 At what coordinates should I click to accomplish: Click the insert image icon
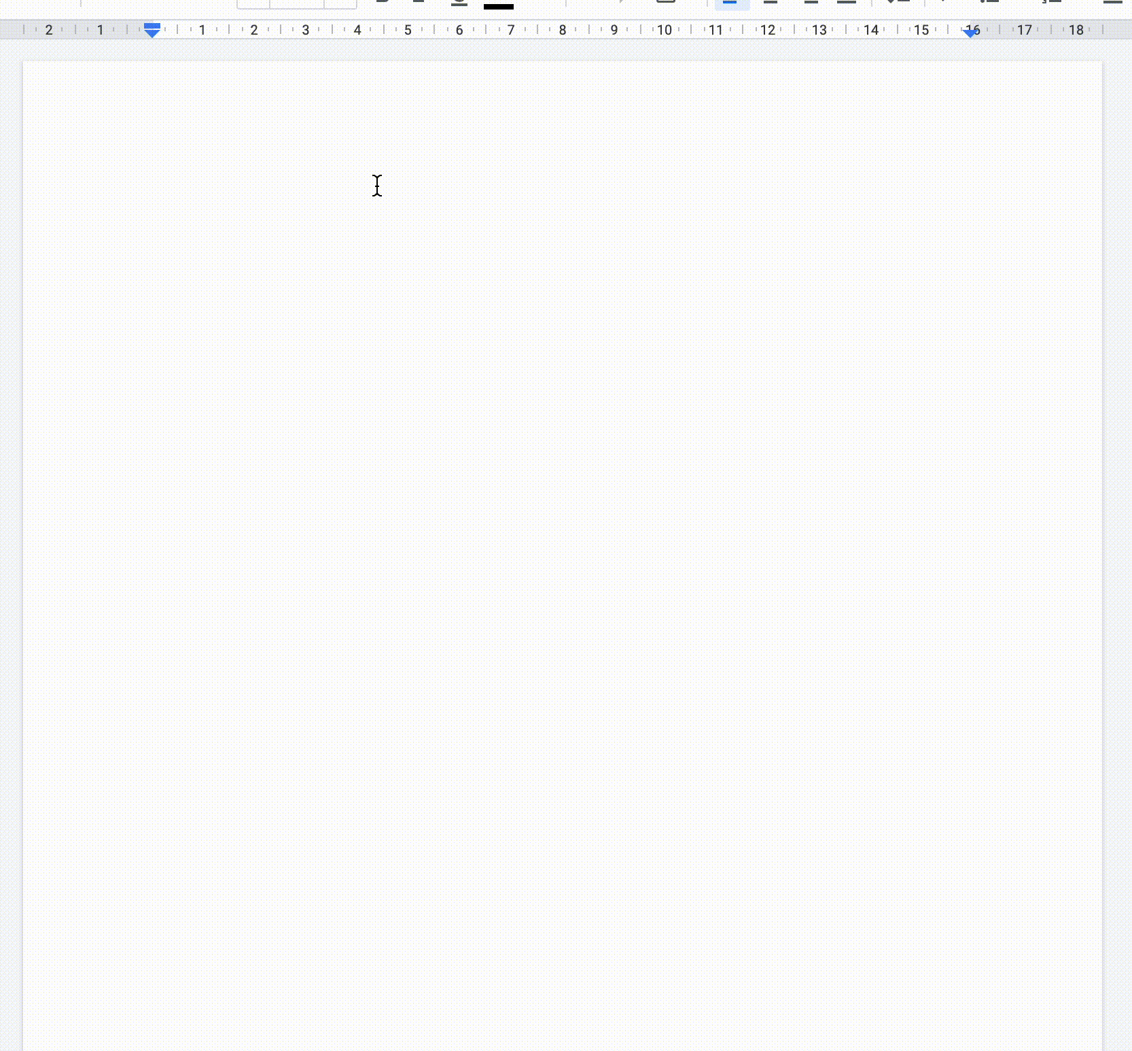pyautogui.click(x=666, y=2)
